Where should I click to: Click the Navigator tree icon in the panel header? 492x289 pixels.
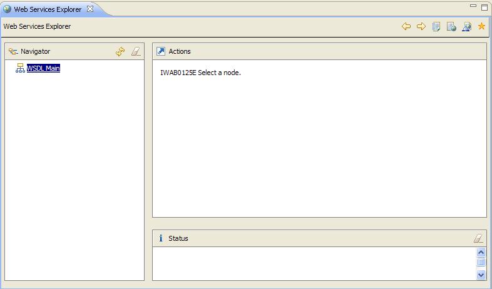click(13, 51)
